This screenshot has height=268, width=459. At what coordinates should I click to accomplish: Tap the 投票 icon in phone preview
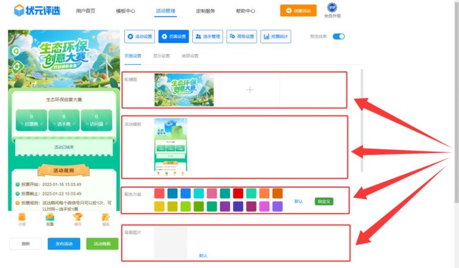point(50,219)
